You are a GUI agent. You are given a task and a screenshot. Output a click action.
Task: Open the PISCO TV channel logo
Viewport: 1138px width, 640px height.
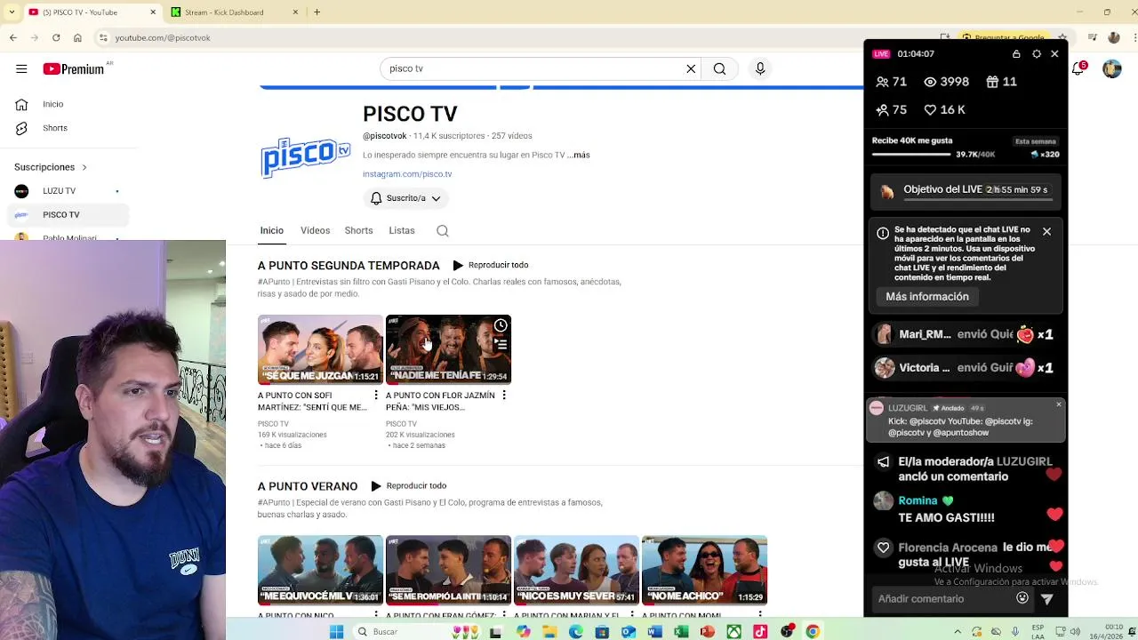click(305, 156)
